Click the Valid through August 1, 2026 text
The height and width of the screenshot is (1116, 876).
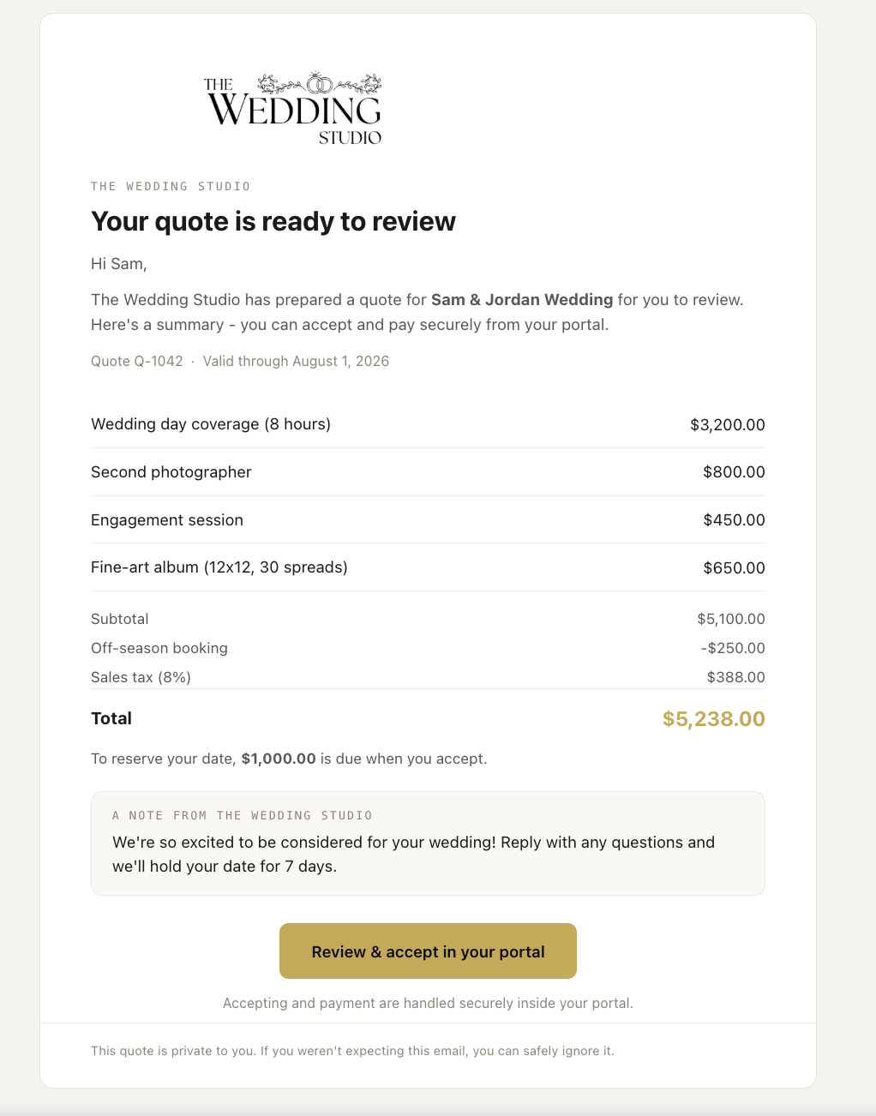pyautogui.click(x=297, y=361)
